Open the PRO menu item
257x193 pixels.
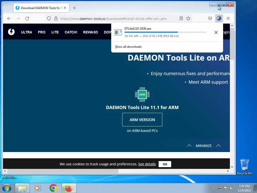[42, 32]
